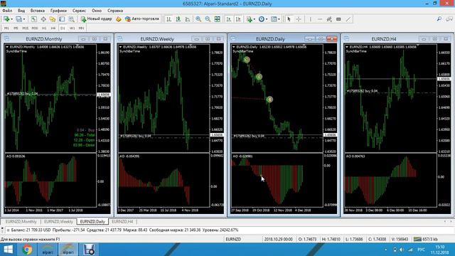Switch timeframe to D1
Image resolution: width=455 pixels, height=256 pixels.
(63, 28)
